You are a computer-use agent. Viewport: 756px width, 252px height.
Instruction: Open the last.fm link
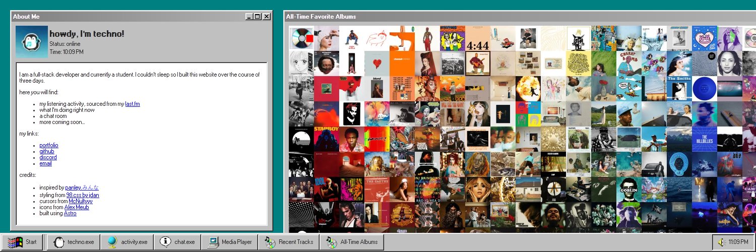pyautogui.click(x=133, y=104)
